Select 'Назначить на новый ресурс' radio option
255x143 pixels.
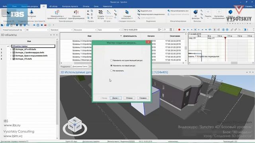[x=111, y=66]
